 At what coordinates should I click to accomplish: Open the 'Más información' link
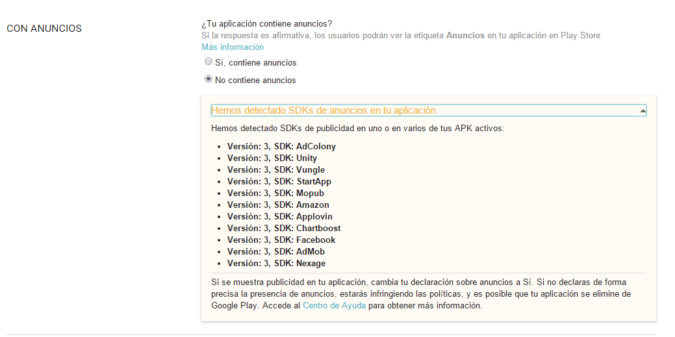click(x=233, y=47)
